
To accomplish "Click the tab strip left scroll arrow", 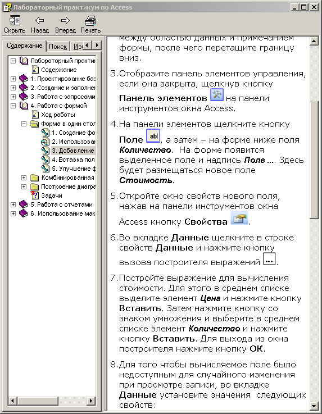I will (88, 46).
